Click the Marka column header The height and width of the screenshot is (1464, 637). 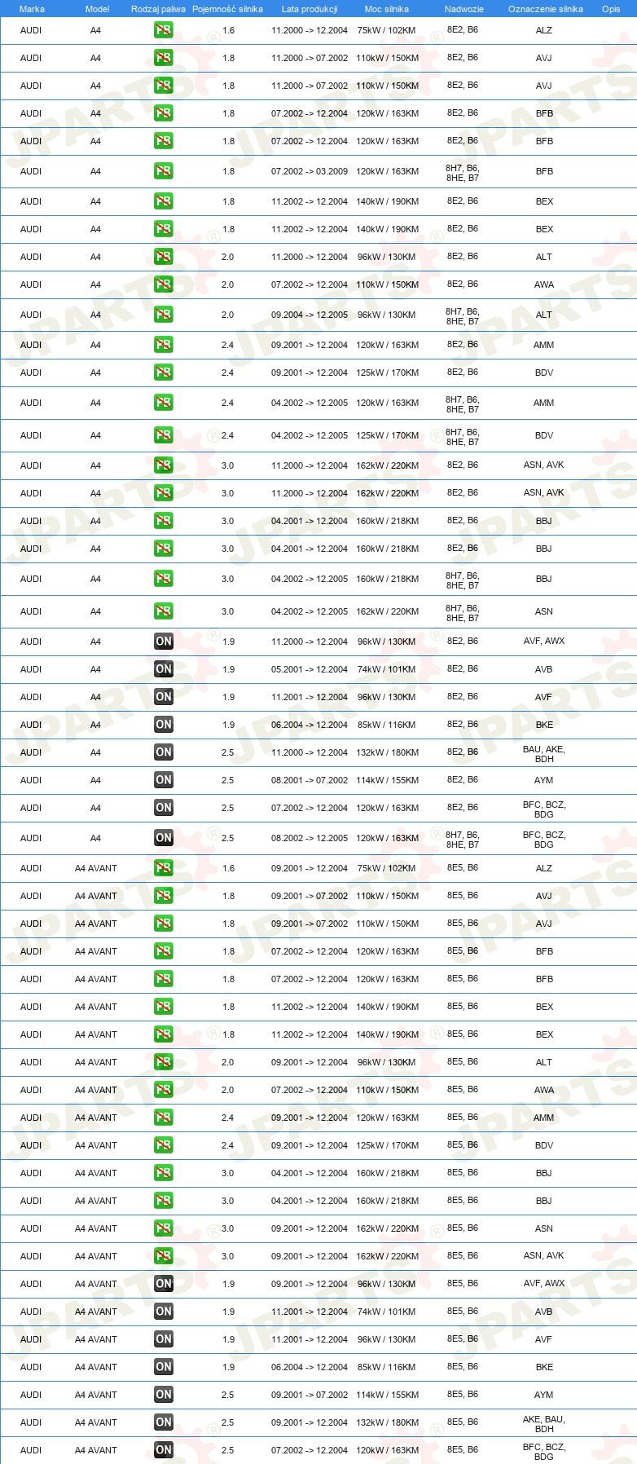32,9
